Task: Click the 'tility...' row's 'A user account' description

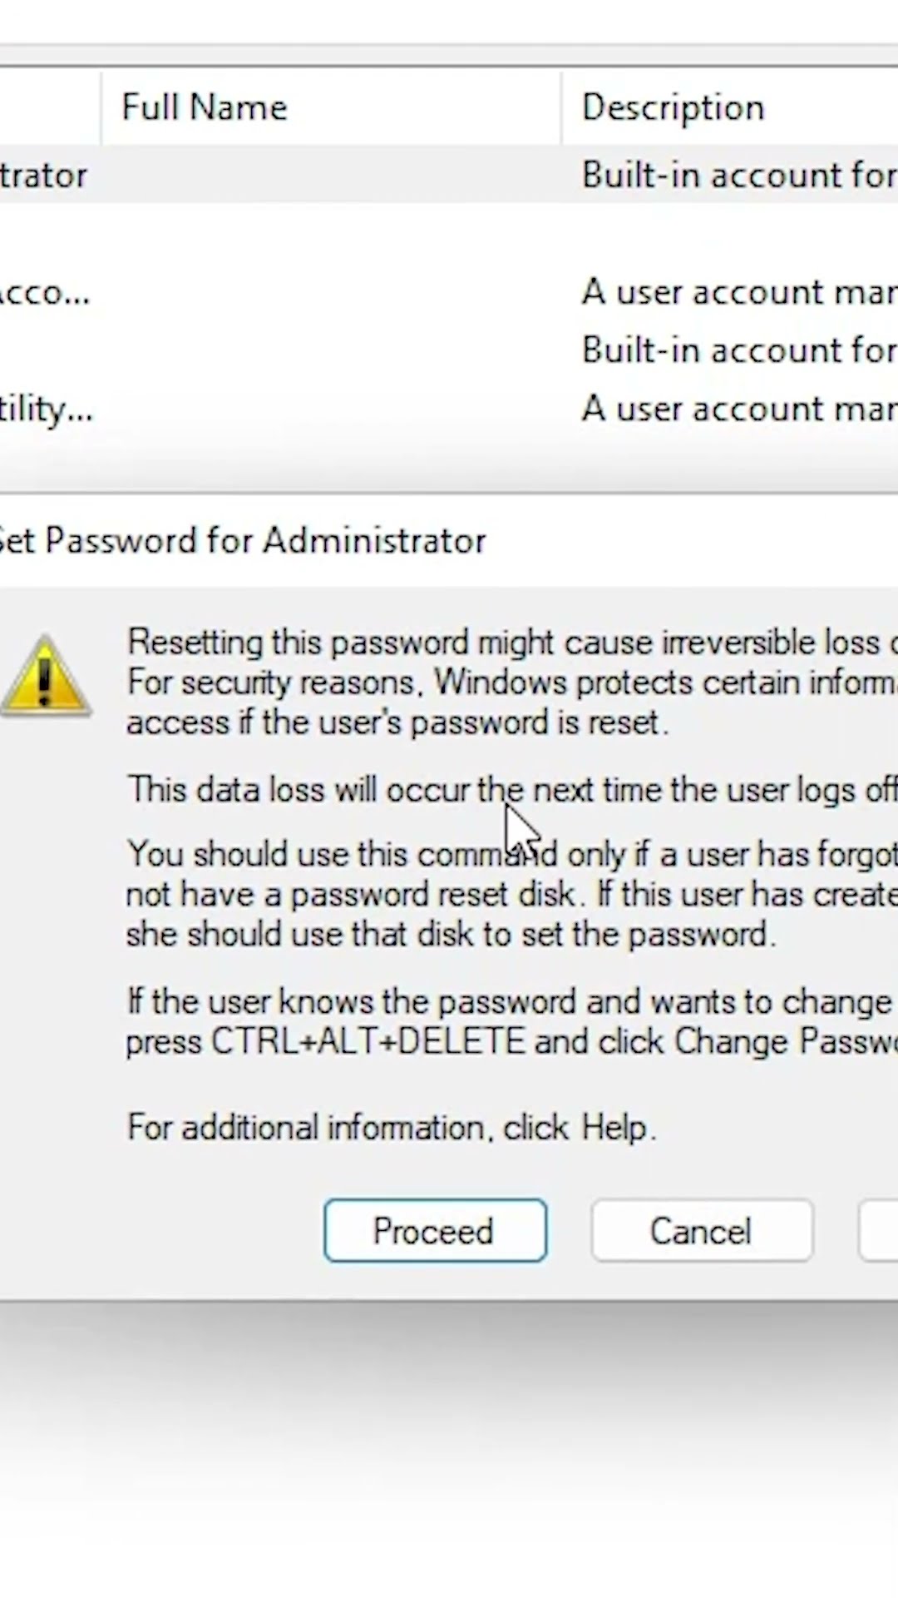Action: pyautogui.click(x=738, y=409)
